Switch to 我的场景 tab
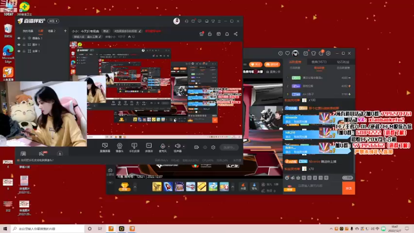Image resolution: width=414 pixels, height=233 pixels. [x=28, y=31]
